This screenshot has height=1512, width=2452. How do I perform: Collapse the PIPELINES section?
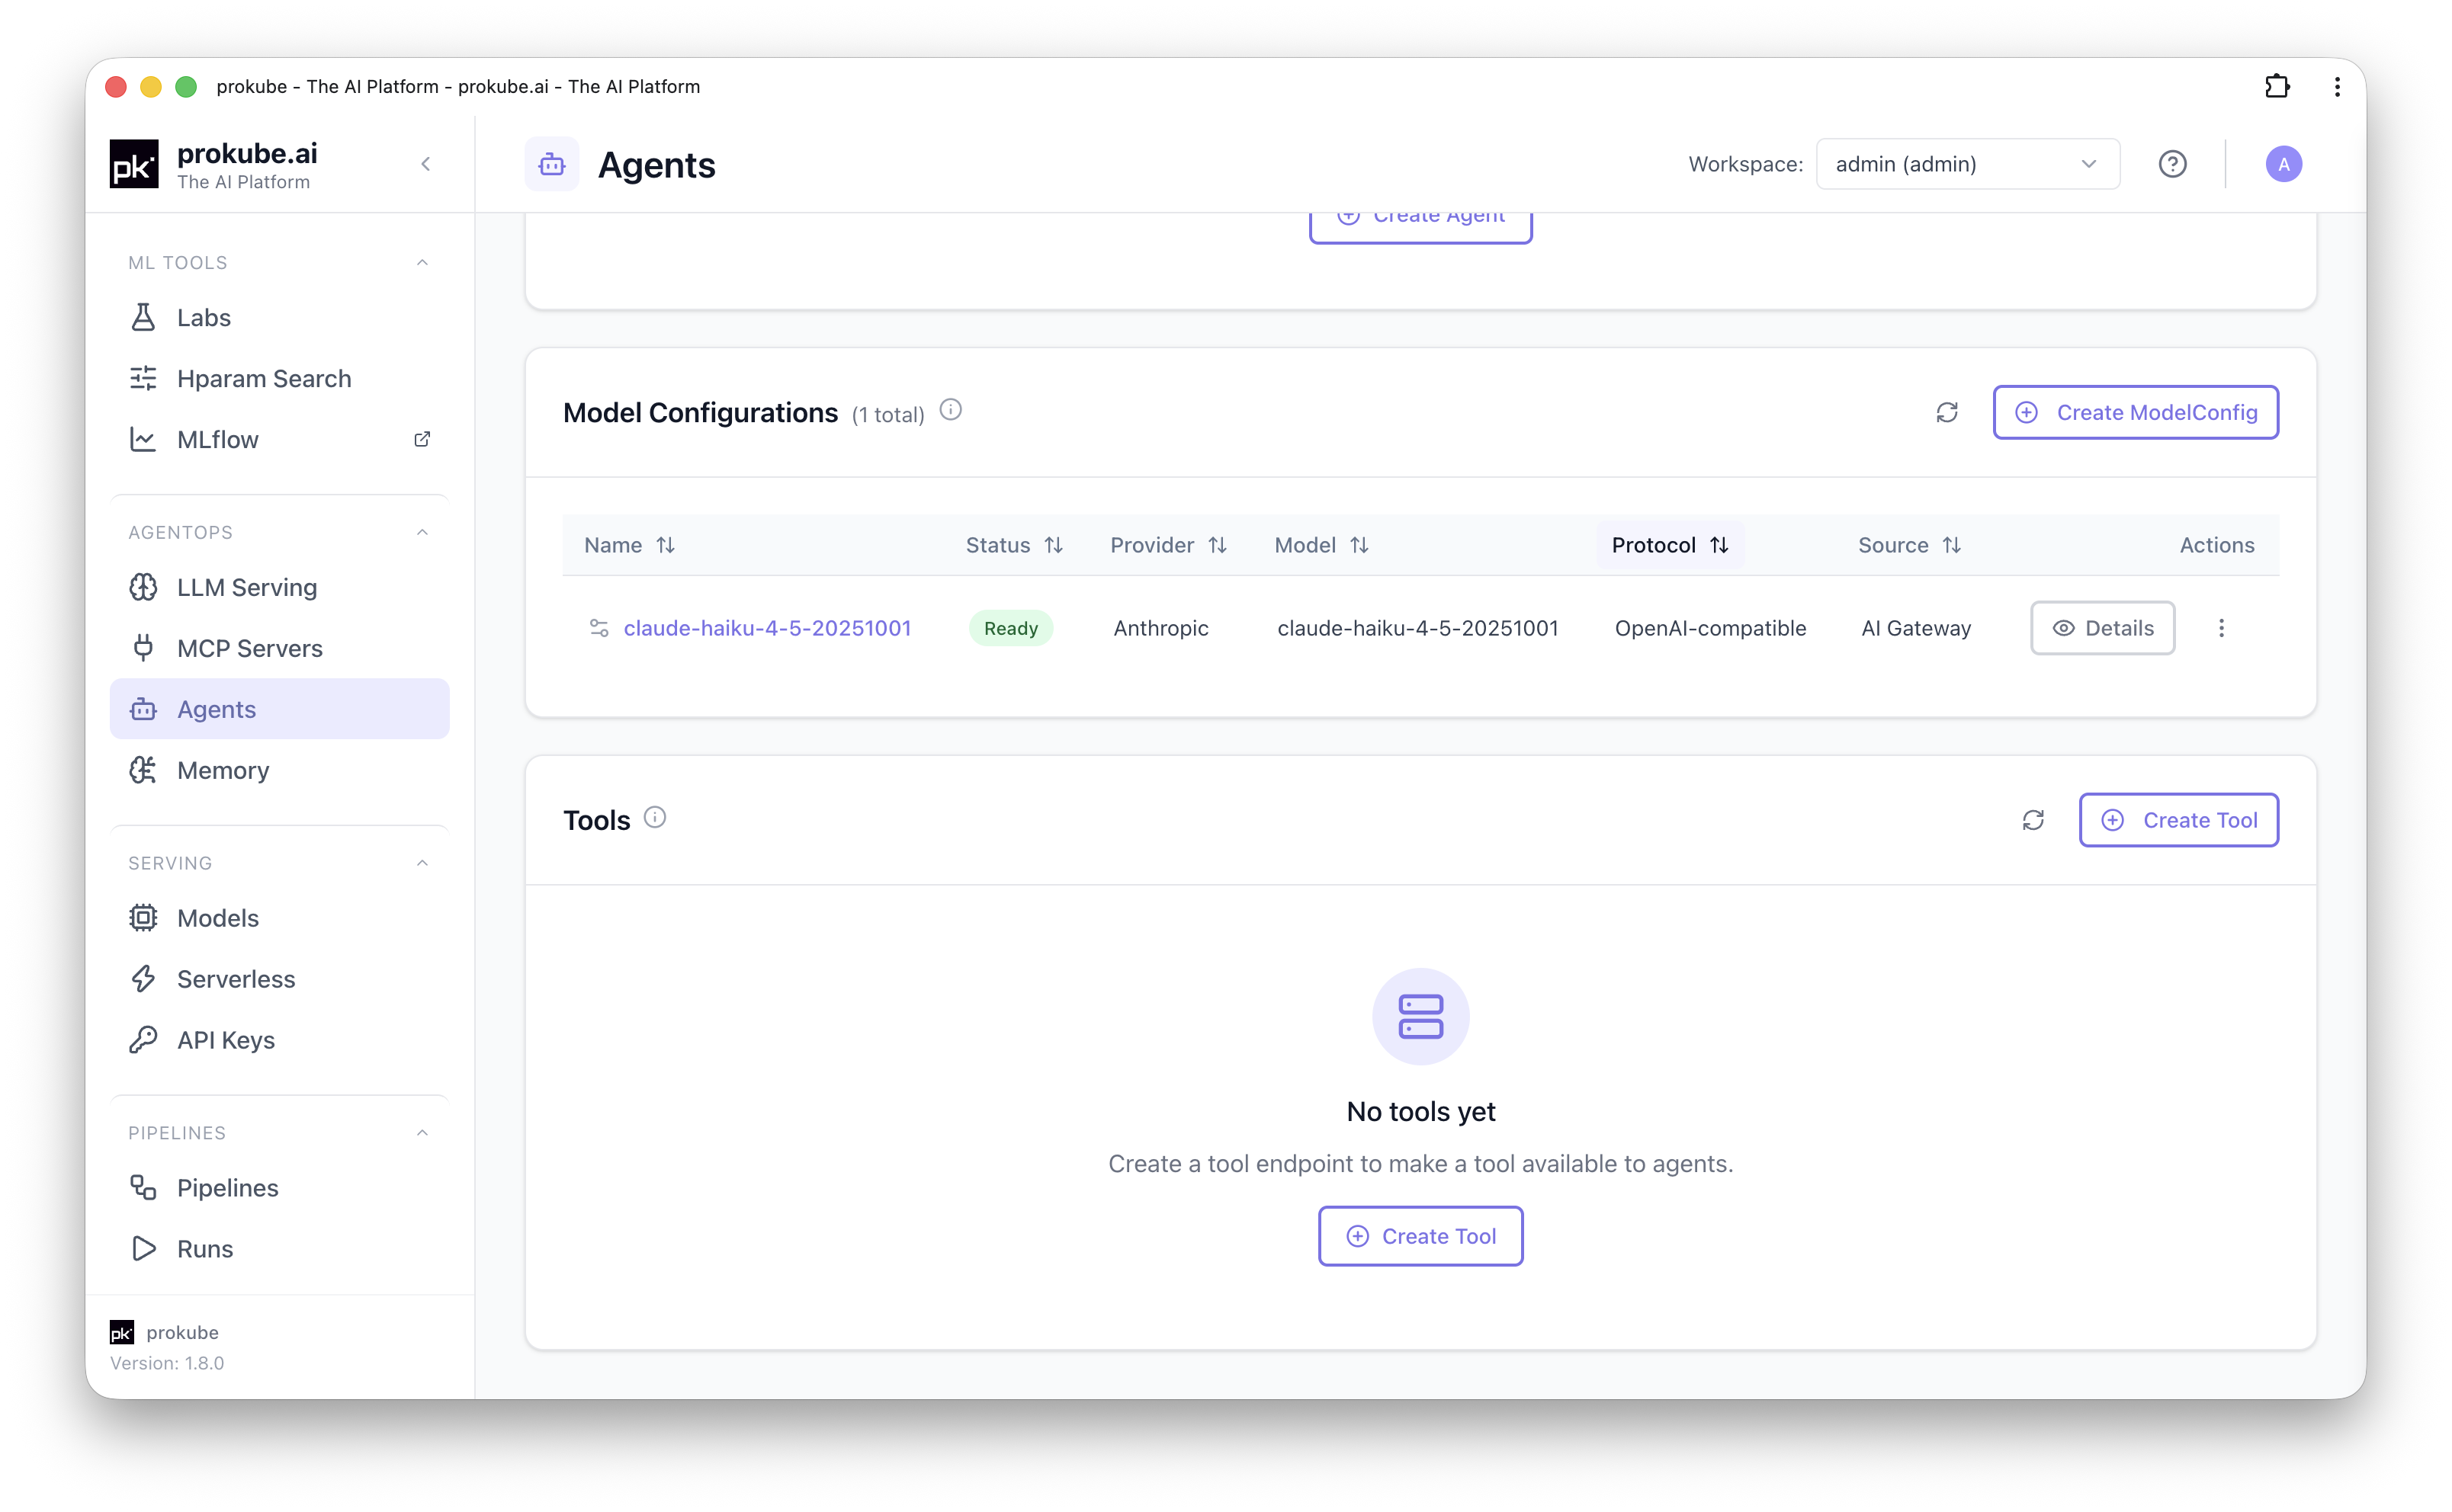(x=422, y=1133)
